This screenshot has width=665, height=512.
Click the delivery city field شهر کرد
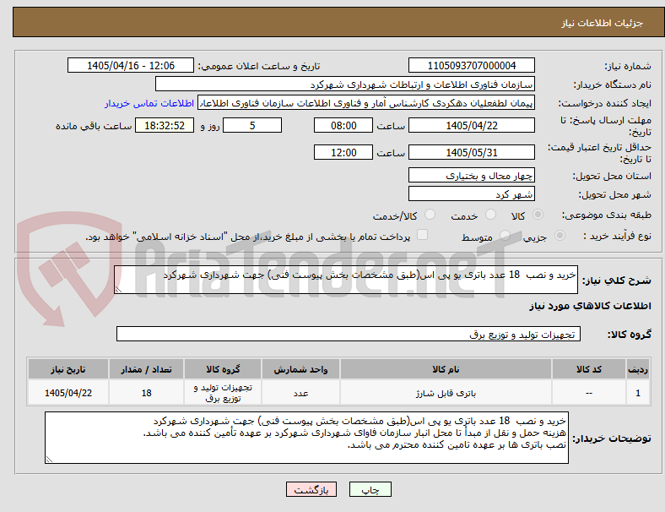471,193
